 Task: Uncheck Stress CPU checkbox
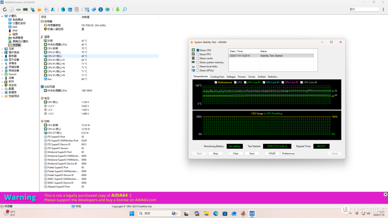[198, 50]
